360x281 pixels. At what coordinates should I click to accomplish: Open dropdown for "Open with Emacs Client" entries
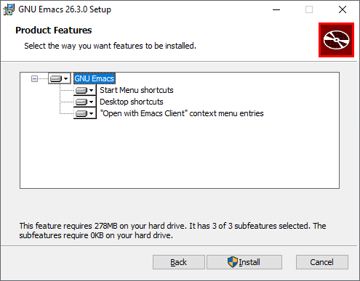pyautogui.click(x=85, y=113)
